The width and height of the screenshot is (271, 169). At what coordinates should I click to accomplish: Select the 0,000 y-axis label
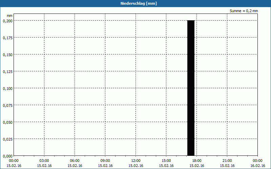pos(7,156)
